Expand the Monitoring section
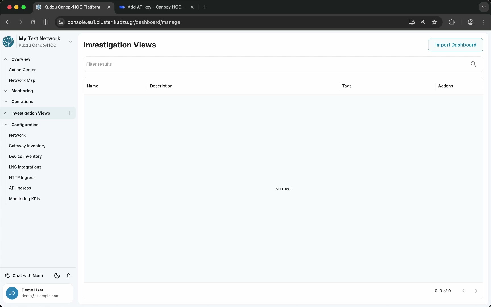The width and height of the screenshot is (491, 307). coord(6,91)
